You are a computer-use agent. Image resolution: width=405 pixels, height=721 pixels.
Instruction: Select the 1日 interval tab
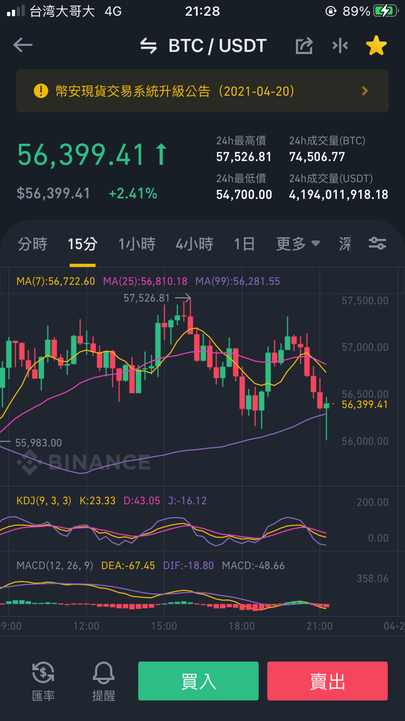245,244
